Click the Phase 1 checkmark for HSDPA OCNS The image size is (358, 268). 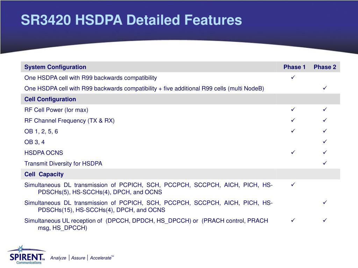[x=293, y=152]
